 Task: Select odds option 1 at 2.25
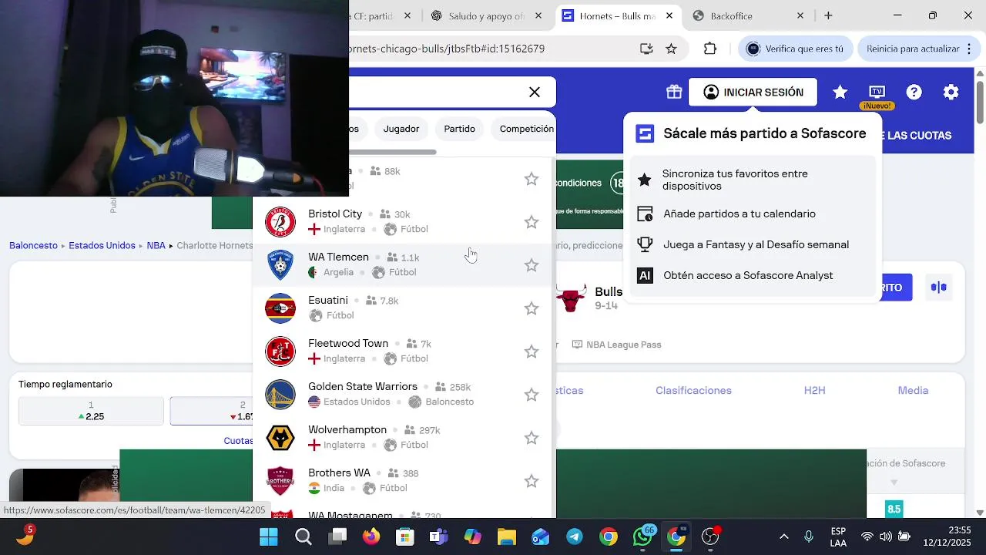tap(91, 411)
